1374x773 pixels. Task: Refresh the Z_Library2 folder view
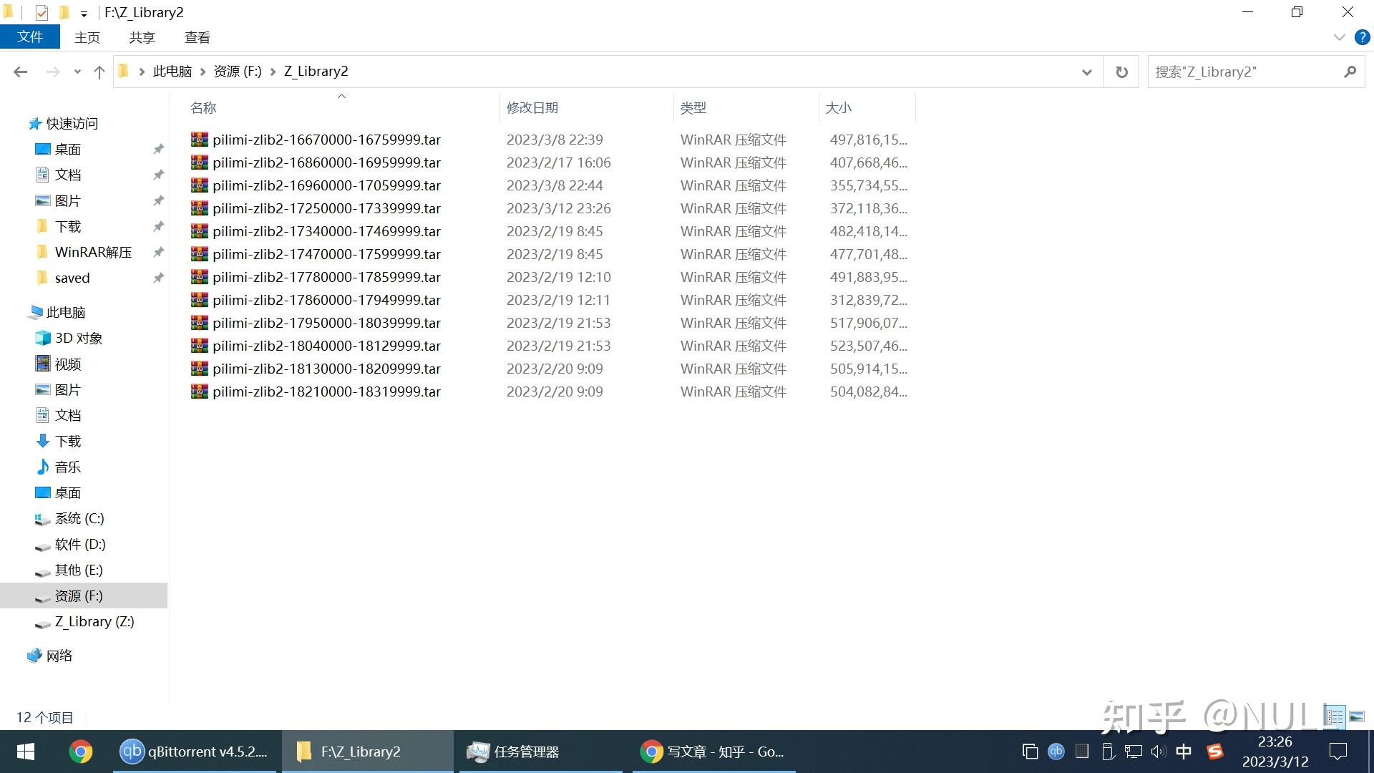pyautogui.click(x=1121, y=72)
